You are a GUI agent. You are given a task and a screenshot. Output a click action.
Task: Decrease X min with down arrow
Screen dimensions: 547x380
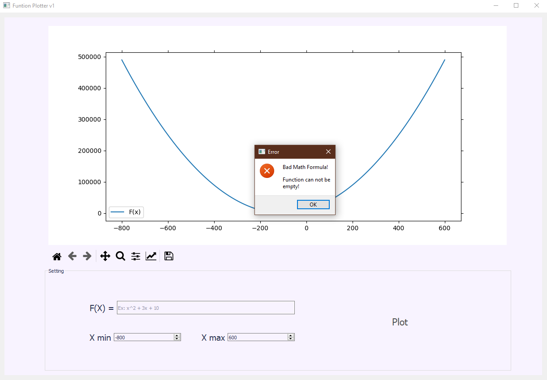(177, 339)
